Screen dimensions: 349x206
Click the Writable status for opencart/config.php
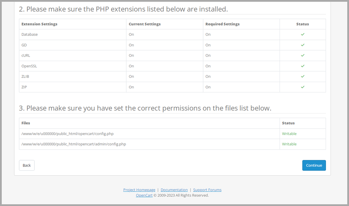pos(289,134)
